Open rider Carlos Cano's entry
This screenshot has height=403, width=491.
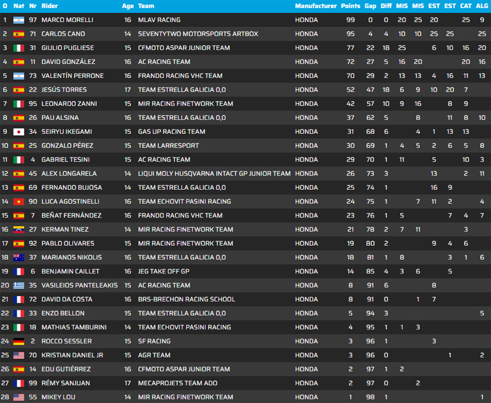(63, 34)
